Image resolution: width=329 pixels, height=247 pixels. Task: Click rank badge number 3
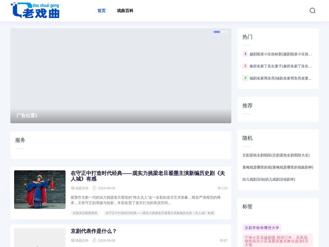click(x=245, y=78)
